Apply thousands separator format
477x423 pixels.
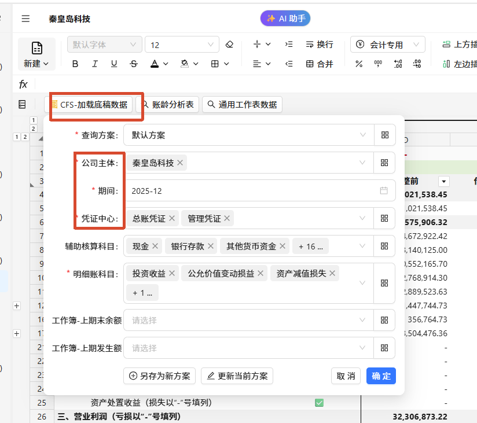tap(378, 64)
